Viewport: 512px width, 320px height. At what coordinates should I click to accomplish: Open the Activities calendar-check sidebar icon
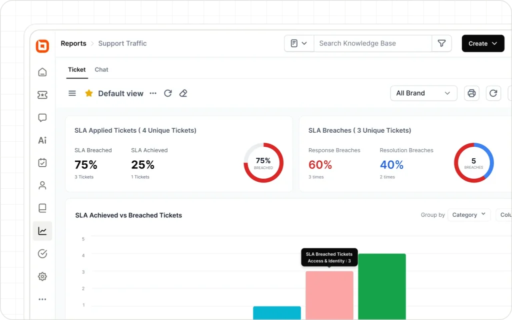point(42,163)
